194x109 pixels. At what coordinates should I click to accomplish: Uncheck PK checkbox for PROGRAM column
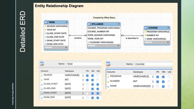[x=158, y=77]
